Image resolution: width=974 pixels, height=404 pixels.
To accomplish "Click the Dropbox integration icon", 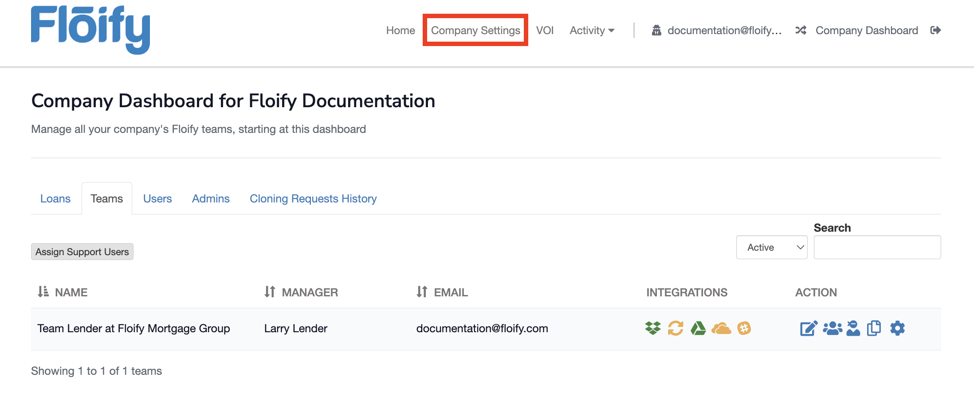I will click(652, 328).
